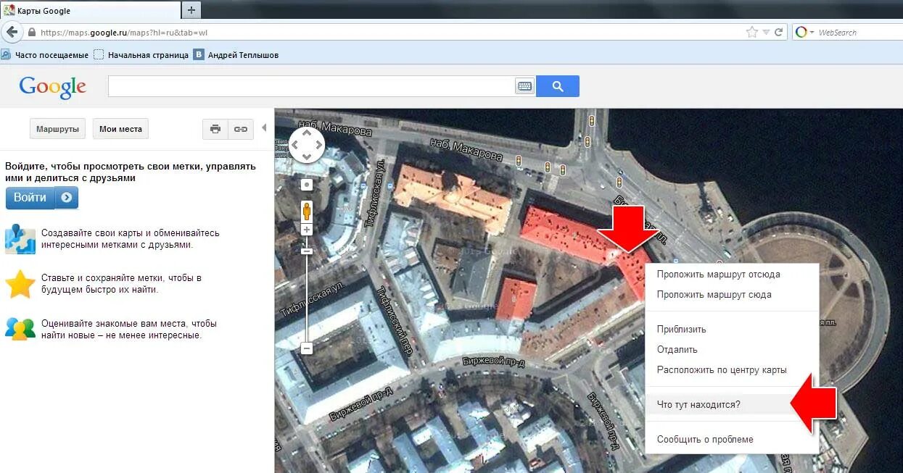This screenshot has width=903, height=473.
Task: Bookmark page with star icon
Action: (x=752, y=32)
